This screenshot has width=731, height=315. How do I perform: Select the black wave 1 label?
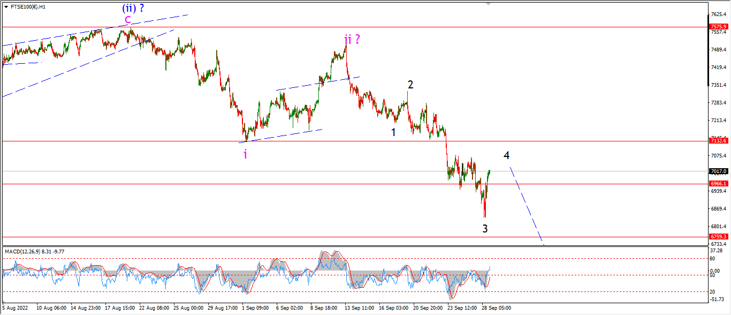[x=393, y=132]
